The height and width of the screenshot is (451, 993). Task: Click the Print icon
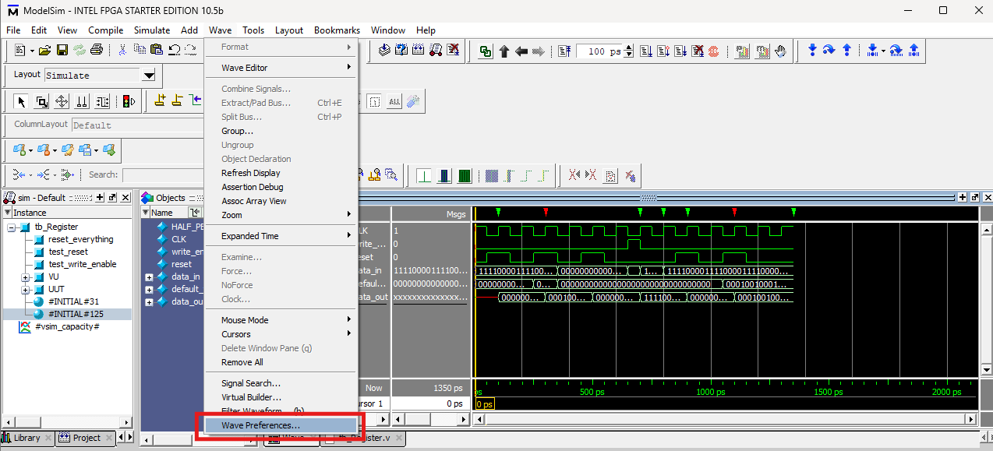click(96, 51)
